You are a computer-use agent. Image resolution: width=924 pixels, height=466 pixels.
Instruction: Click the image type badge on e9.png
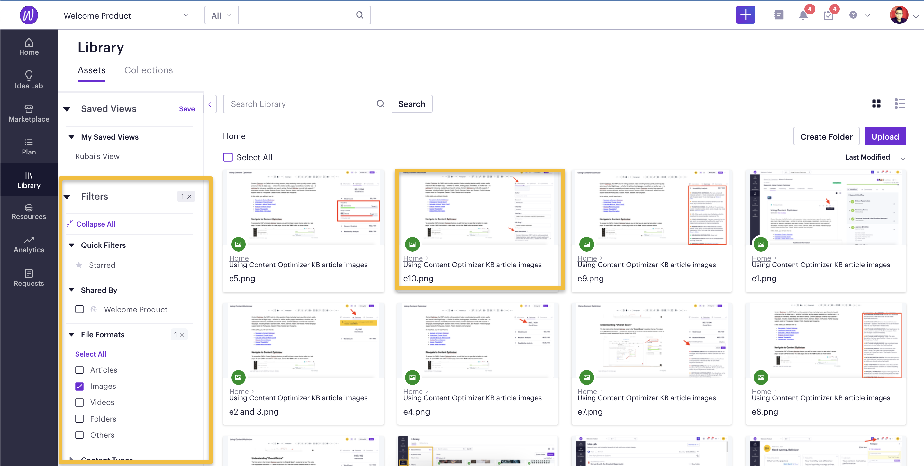pos(586,244)
